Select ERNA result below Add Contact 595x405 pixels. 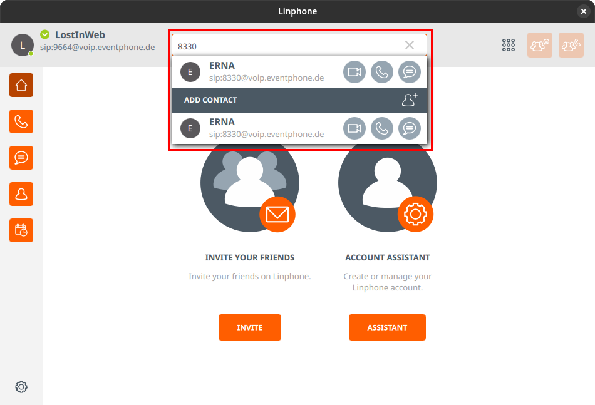click(x=299, y=128)
